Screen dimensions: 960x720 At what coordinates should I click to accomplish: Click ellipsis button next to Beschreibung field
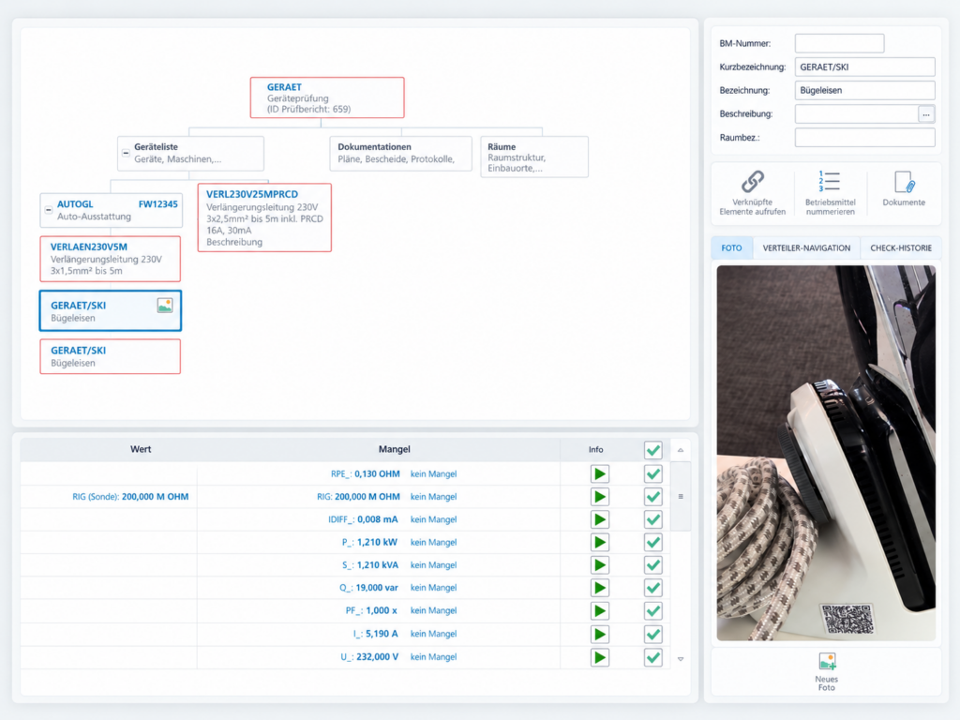925,114
